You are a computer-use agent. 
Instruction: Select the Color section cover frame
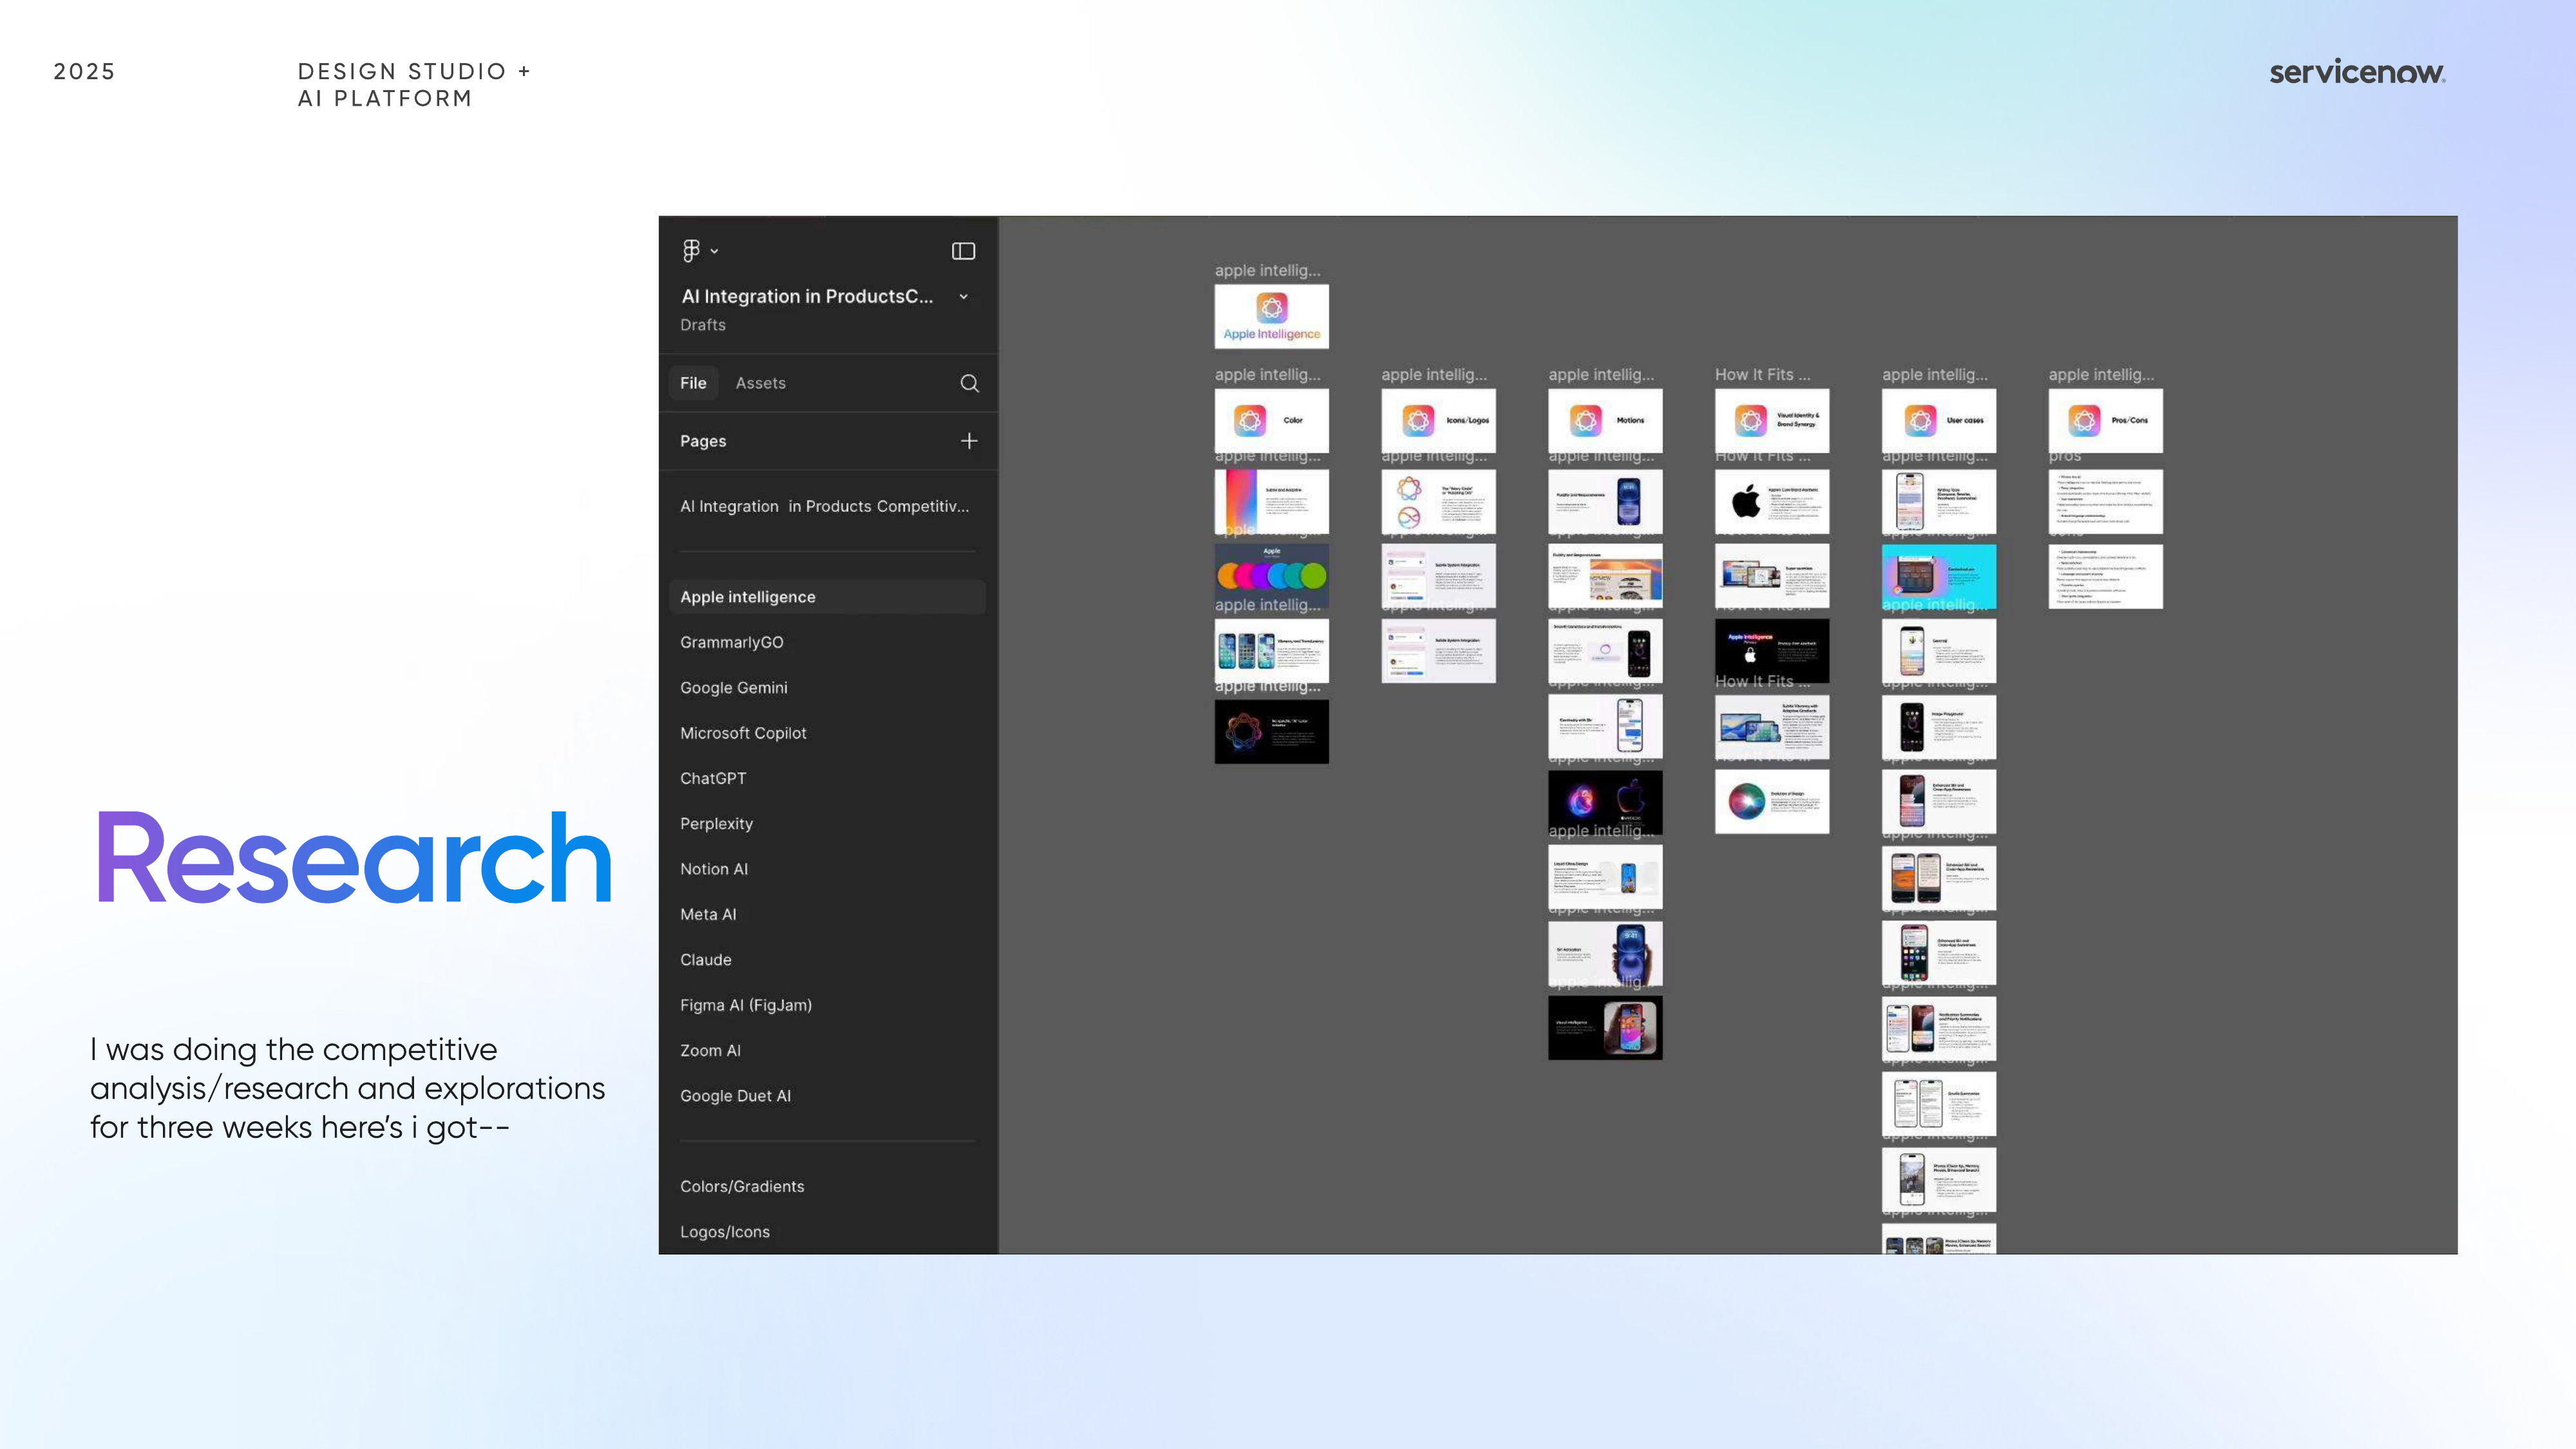pos(1271,420)
